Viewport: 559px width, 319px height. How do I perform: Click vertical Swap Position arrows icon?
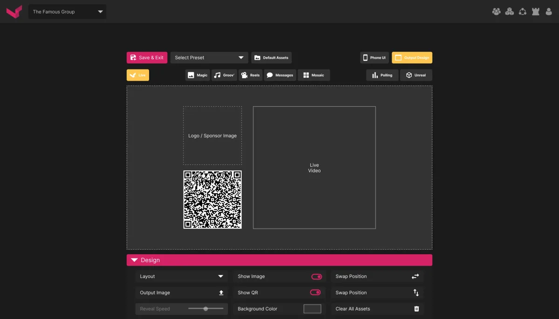click(416, 292)
